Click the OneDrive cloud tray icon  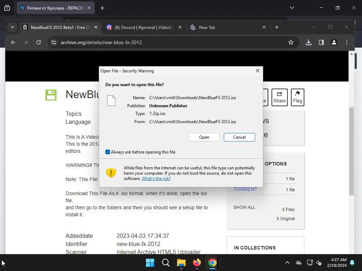pos(298,263)
